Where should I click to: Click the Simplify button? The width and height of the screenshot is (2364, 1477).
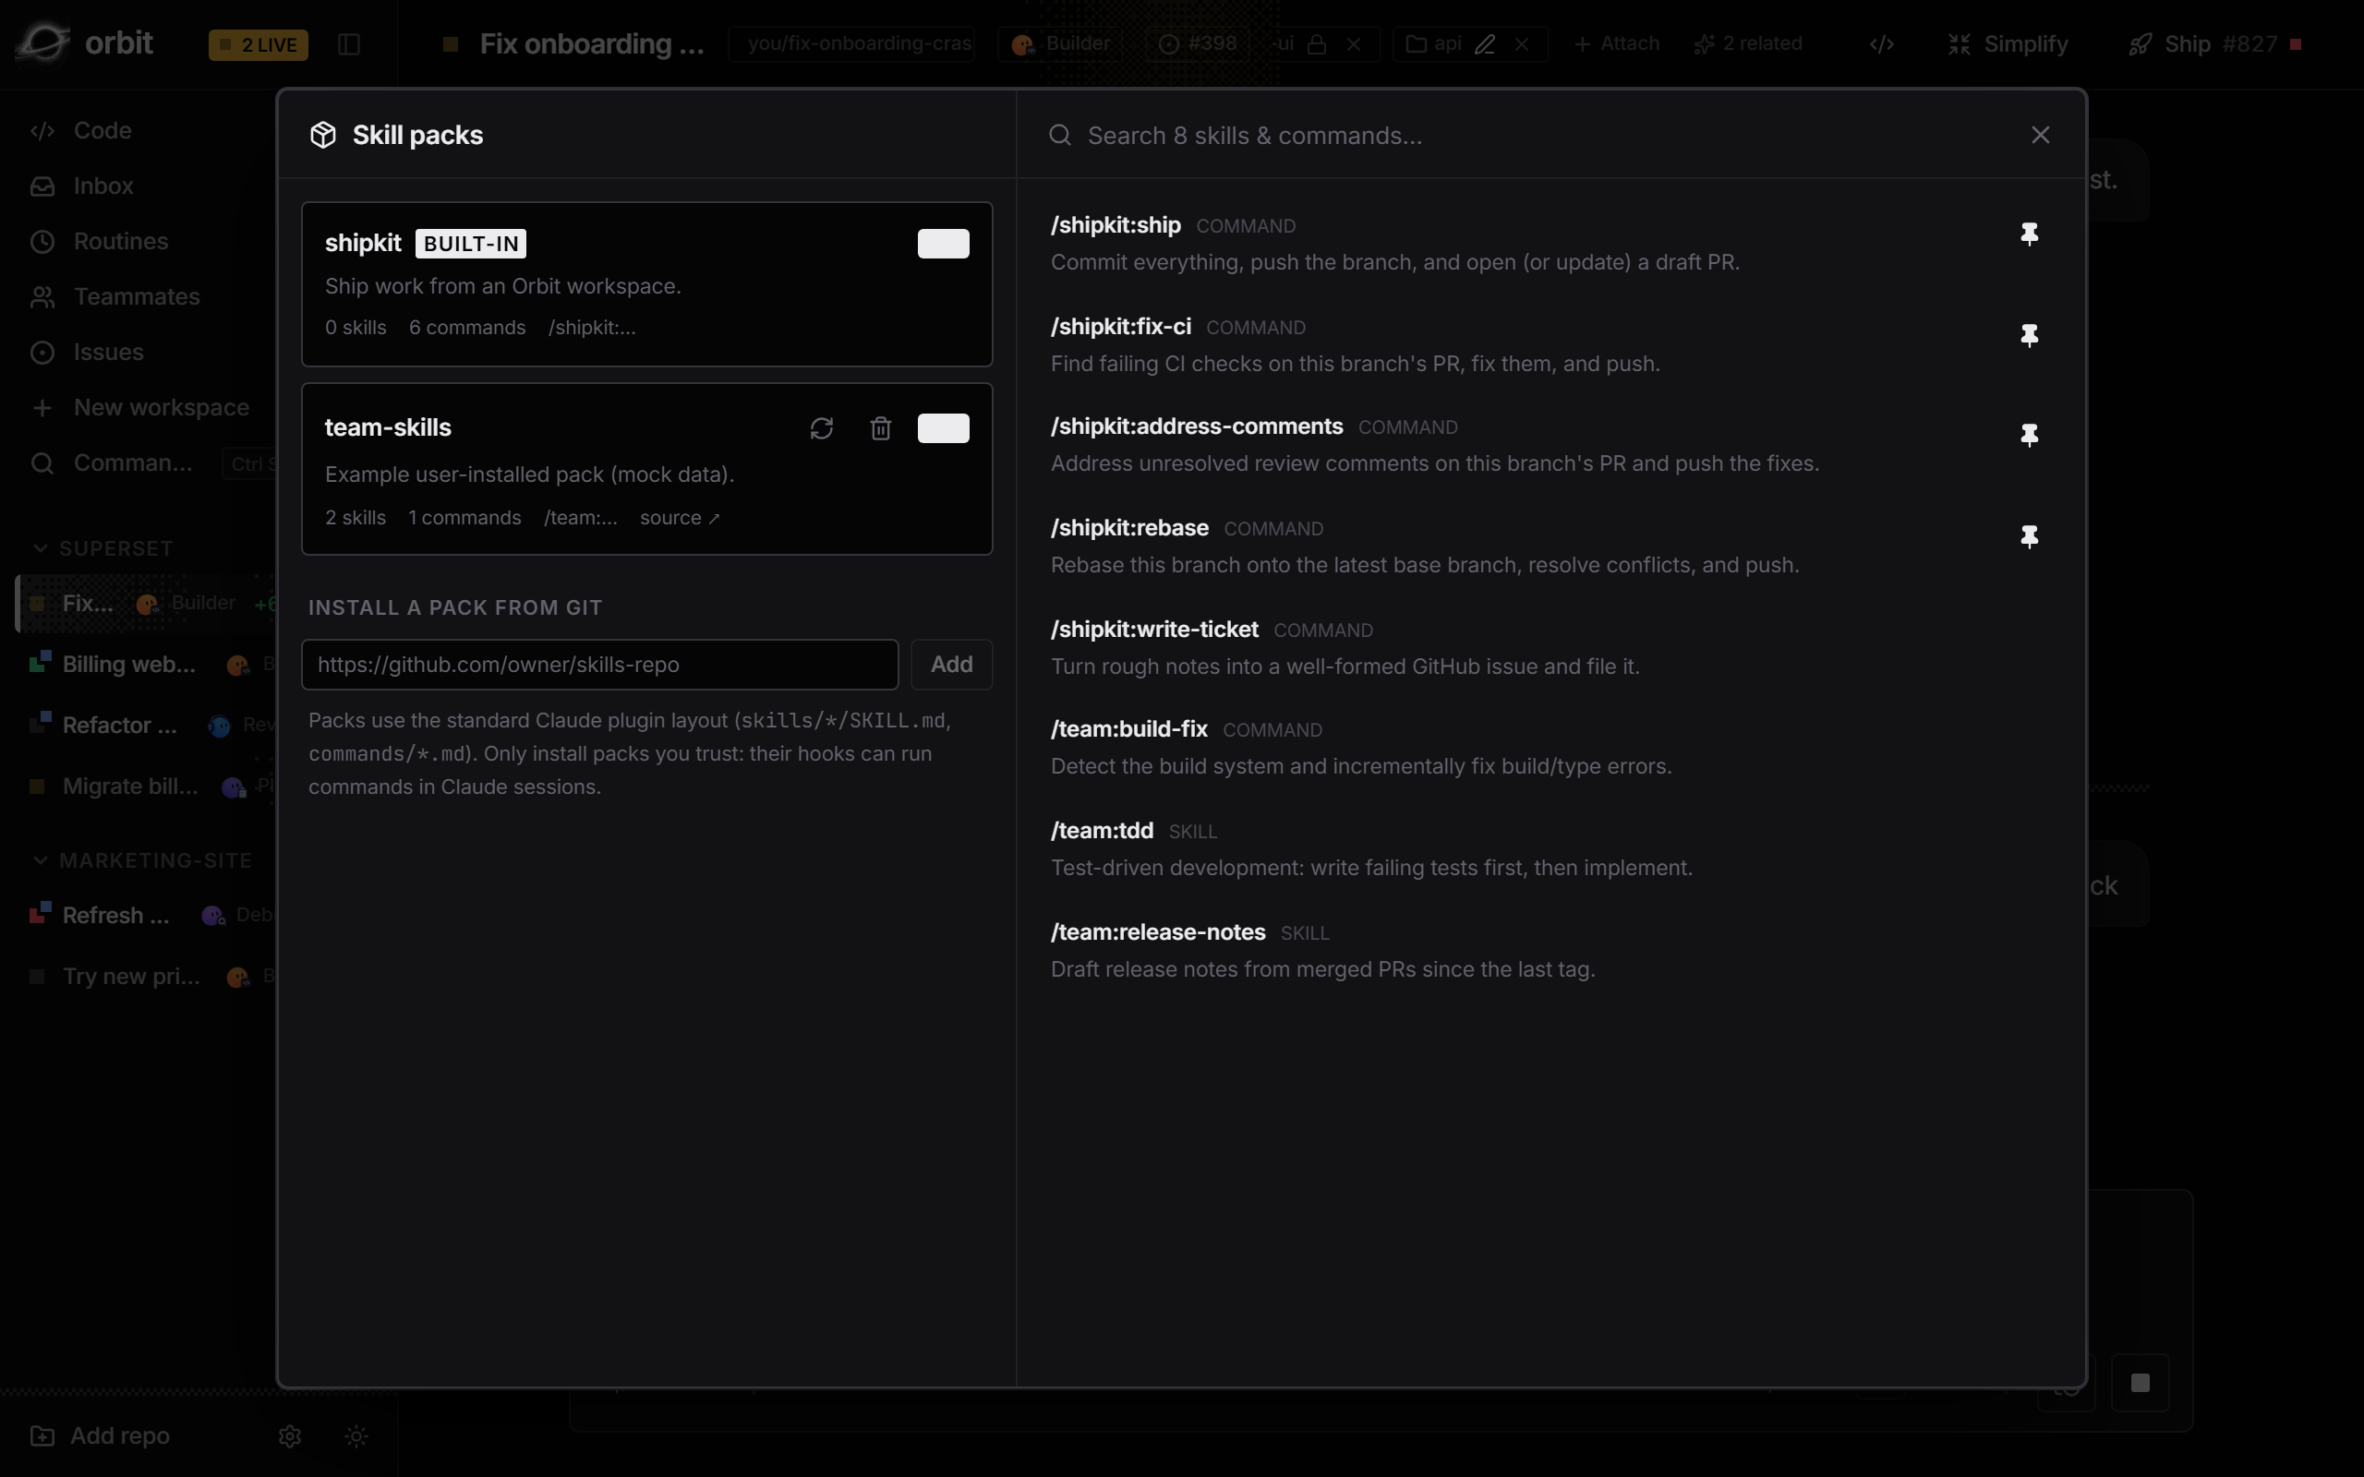click(2008, 44)
